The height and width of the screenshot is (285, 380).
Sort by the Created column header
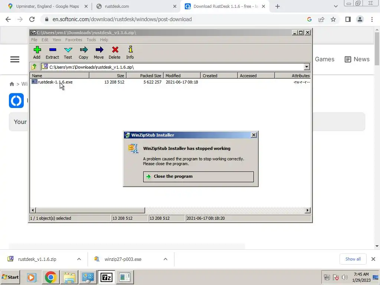pos(219,76)
